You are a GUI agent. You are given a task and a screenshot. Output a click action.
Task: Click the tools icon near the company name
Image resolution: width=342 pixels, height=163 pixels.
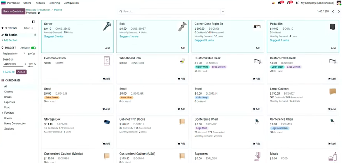pyautogui.click(x=297, y=3)
